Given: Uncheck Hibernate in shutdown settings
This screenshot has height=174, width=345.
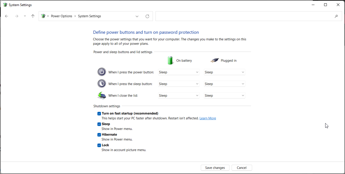Looking at the screenshot, I should 99,135.
